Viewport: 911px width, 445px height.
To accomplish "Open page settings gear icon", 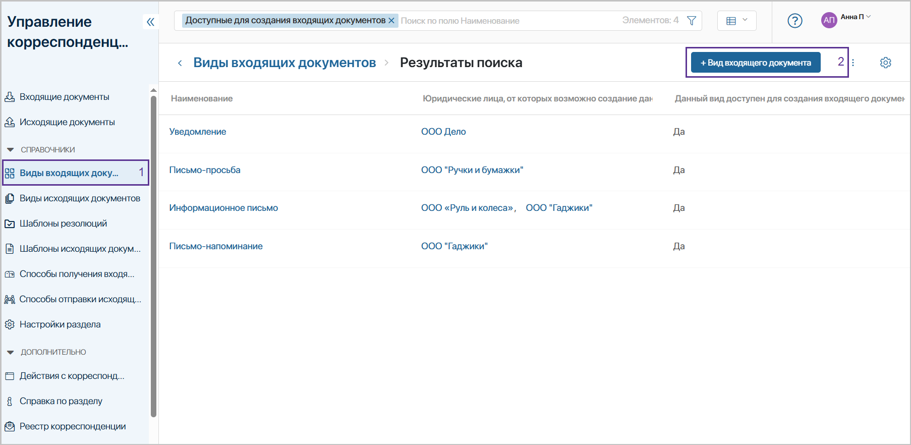I will tap(885, 63).
